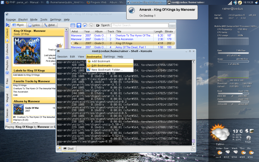Image resolution: width=259 pixels, height=162 pixels.
Task: Click the MusicBrainz brain icon in context pane
Action: (x=59, y=45)
